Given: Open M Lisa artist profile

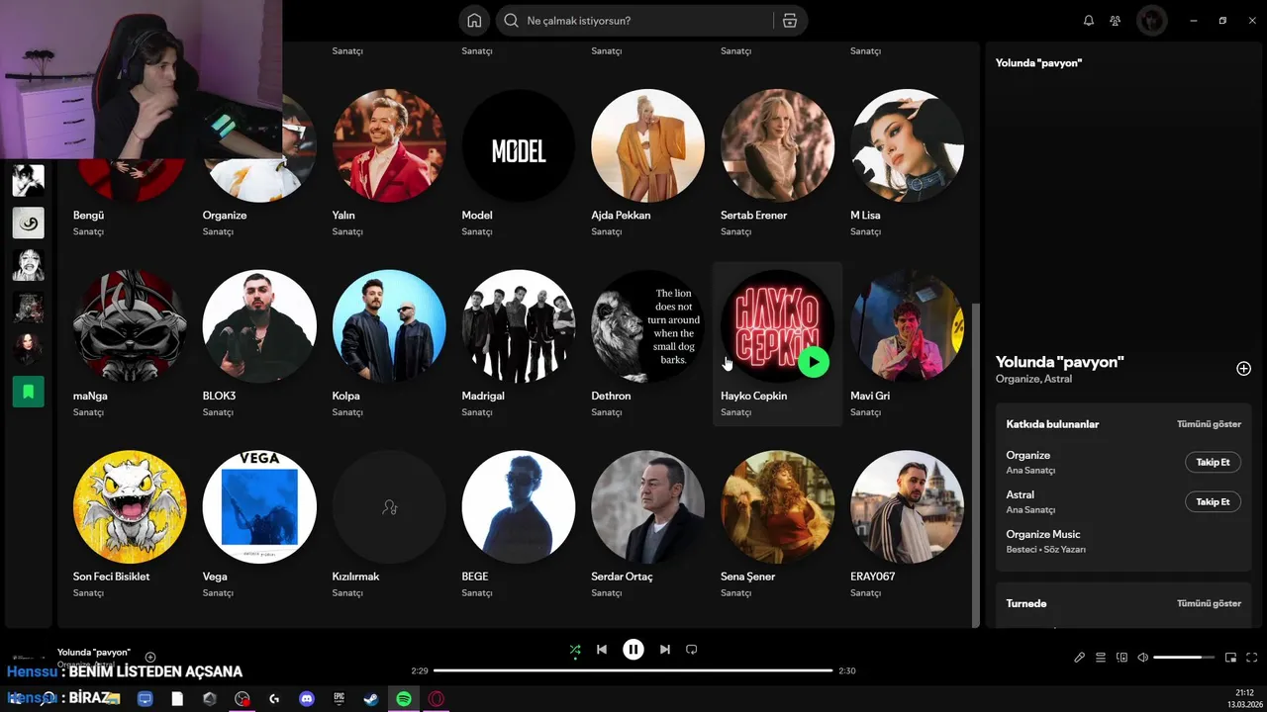Looking at the screenshot, I should [907, 164].
